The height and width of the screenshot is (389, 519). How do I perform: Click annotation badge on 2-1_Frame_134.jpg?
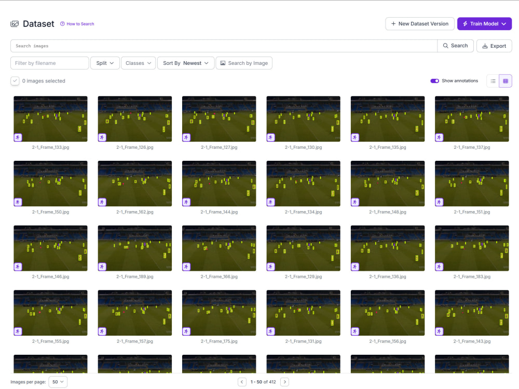pyautogui.click(x=271, y=202)
